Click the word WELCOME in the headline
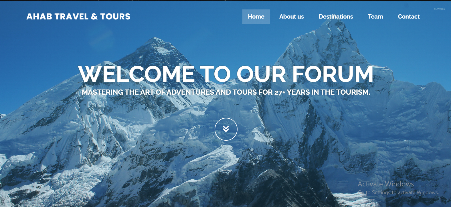 (137, 74)
